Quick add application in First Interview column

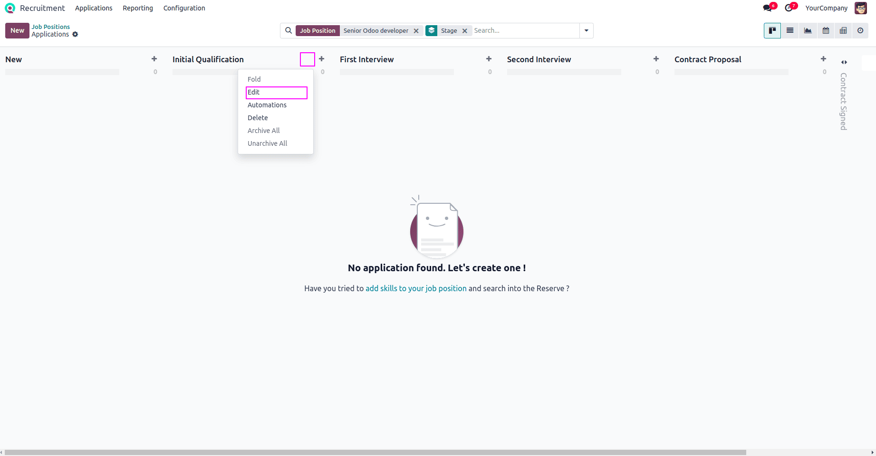click(489, 59)
